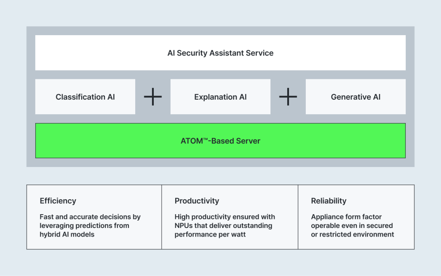Click the 'or restricted environment' text line
This screenshot has height=276, width=441.
pyautogui.click(x=352, y=234)
